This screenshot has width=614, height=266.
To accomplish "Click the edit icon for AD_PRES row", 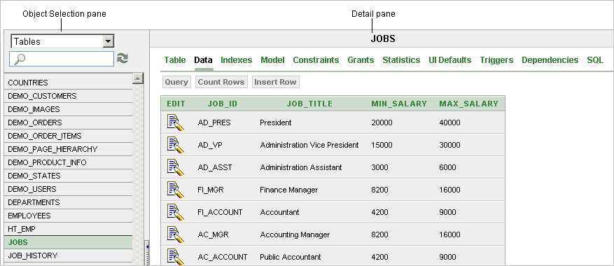I will pyautogui.click(x=176, y=122).
